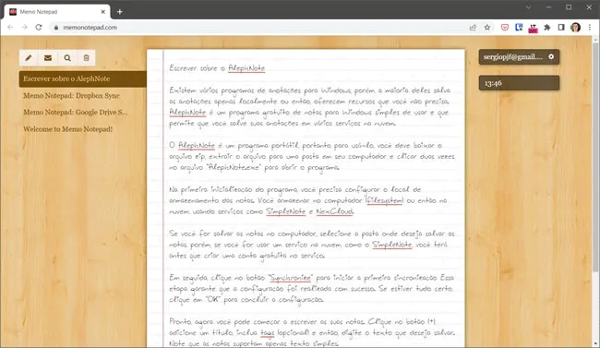Click the underlined word 'Synchronize'
Viewport: 600px width, 348px height.
click(x=290, y=278)
